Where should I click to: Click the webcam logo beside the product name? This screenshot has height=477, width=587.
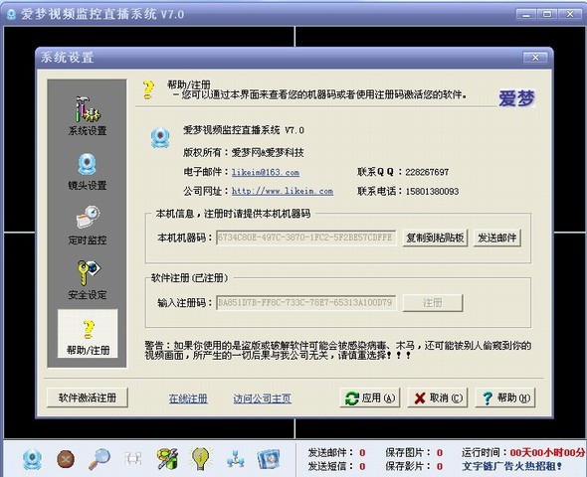160,137
